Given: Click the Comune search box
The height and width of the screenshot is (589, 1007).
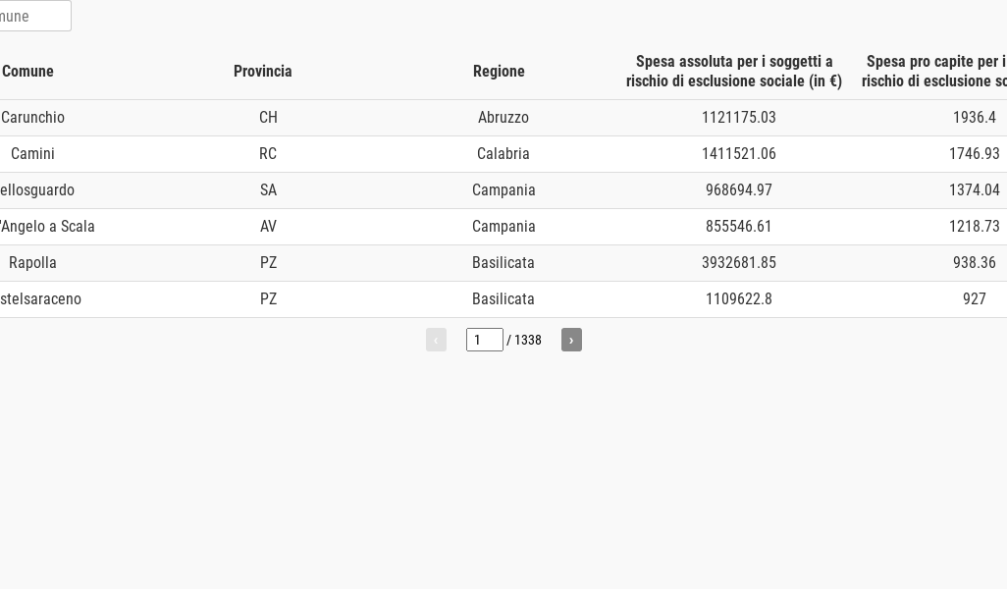Looking at the screenshot, I should point(34,16).
